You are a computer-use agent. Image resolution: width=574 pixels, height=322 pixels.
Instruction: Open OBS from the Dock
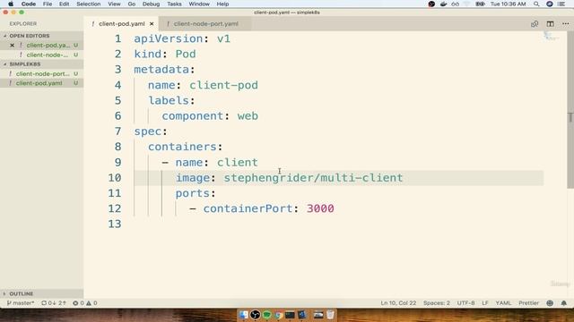point(255,314)
